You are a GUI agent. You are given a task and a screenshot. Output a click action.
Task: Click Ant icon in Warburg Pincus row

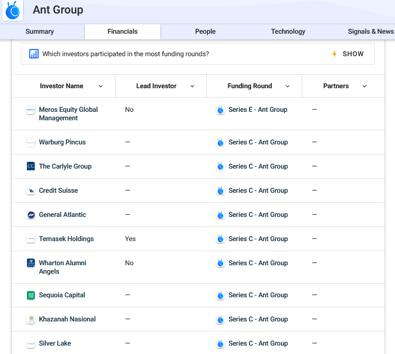[x=220, y=143]
